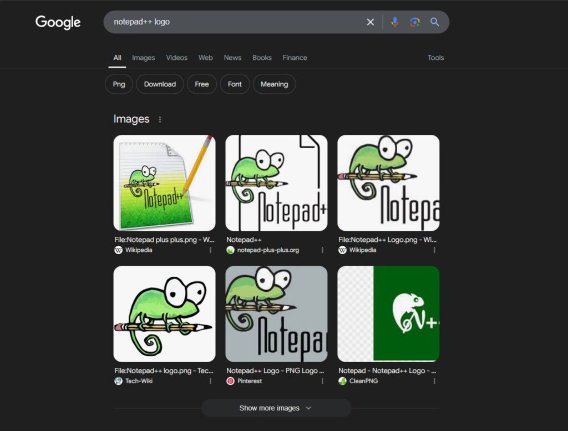Open more options for Tech-Wiki result
Image resolution: width=568 pixels, height=431 pixels.
210,381
